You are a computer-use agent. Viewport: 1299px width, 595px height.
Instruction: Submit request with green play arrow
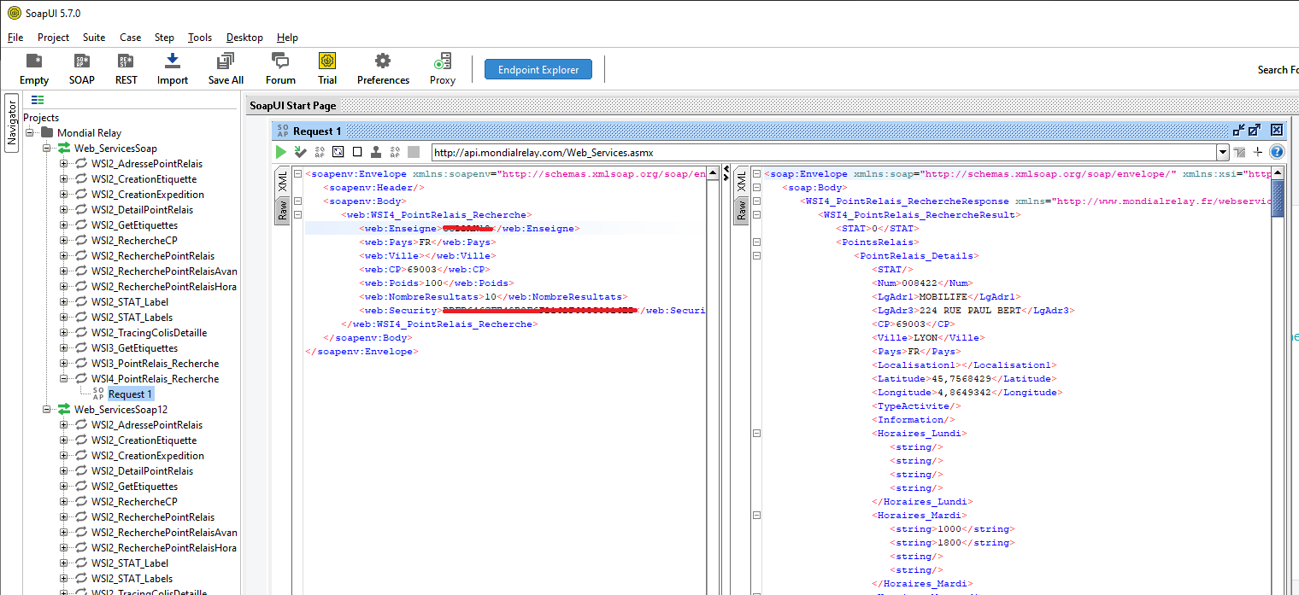pyautogui.click(x=281, y=152)
